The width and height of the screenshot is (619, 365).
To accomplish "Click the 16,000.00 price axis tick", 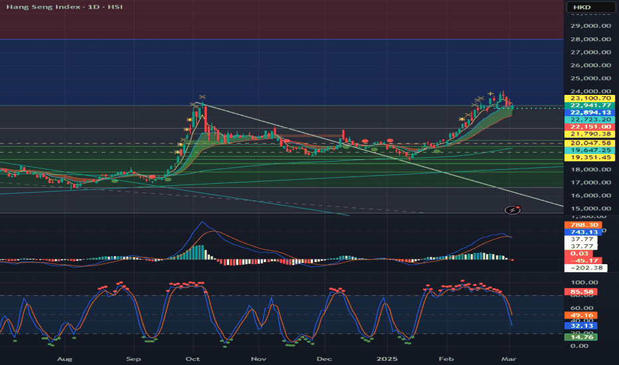I will tap(590, 195).
